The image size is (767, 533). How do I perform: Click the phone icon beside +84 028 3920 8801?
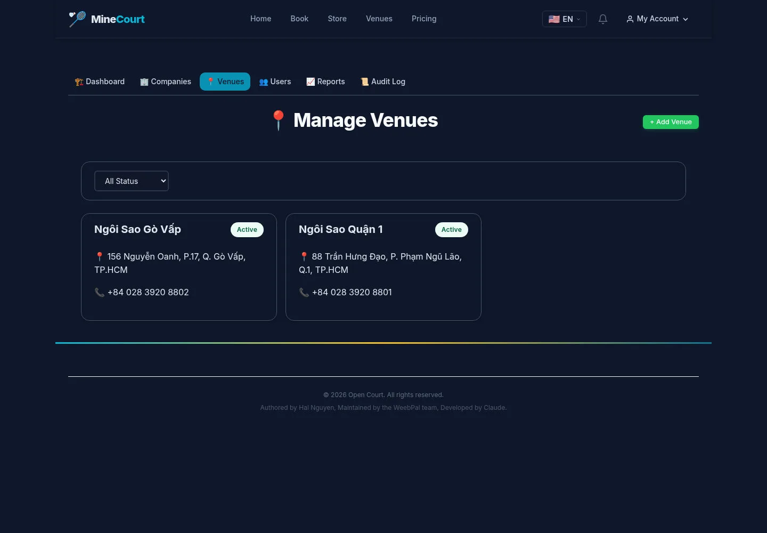304,292
